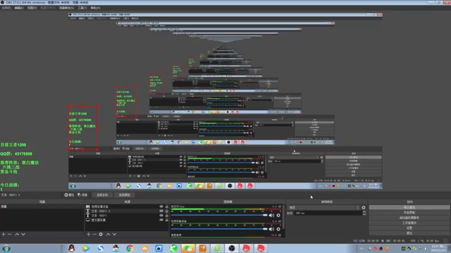Lock the 视频采集设备 source
451x253 pixels.
pos(166,206)
